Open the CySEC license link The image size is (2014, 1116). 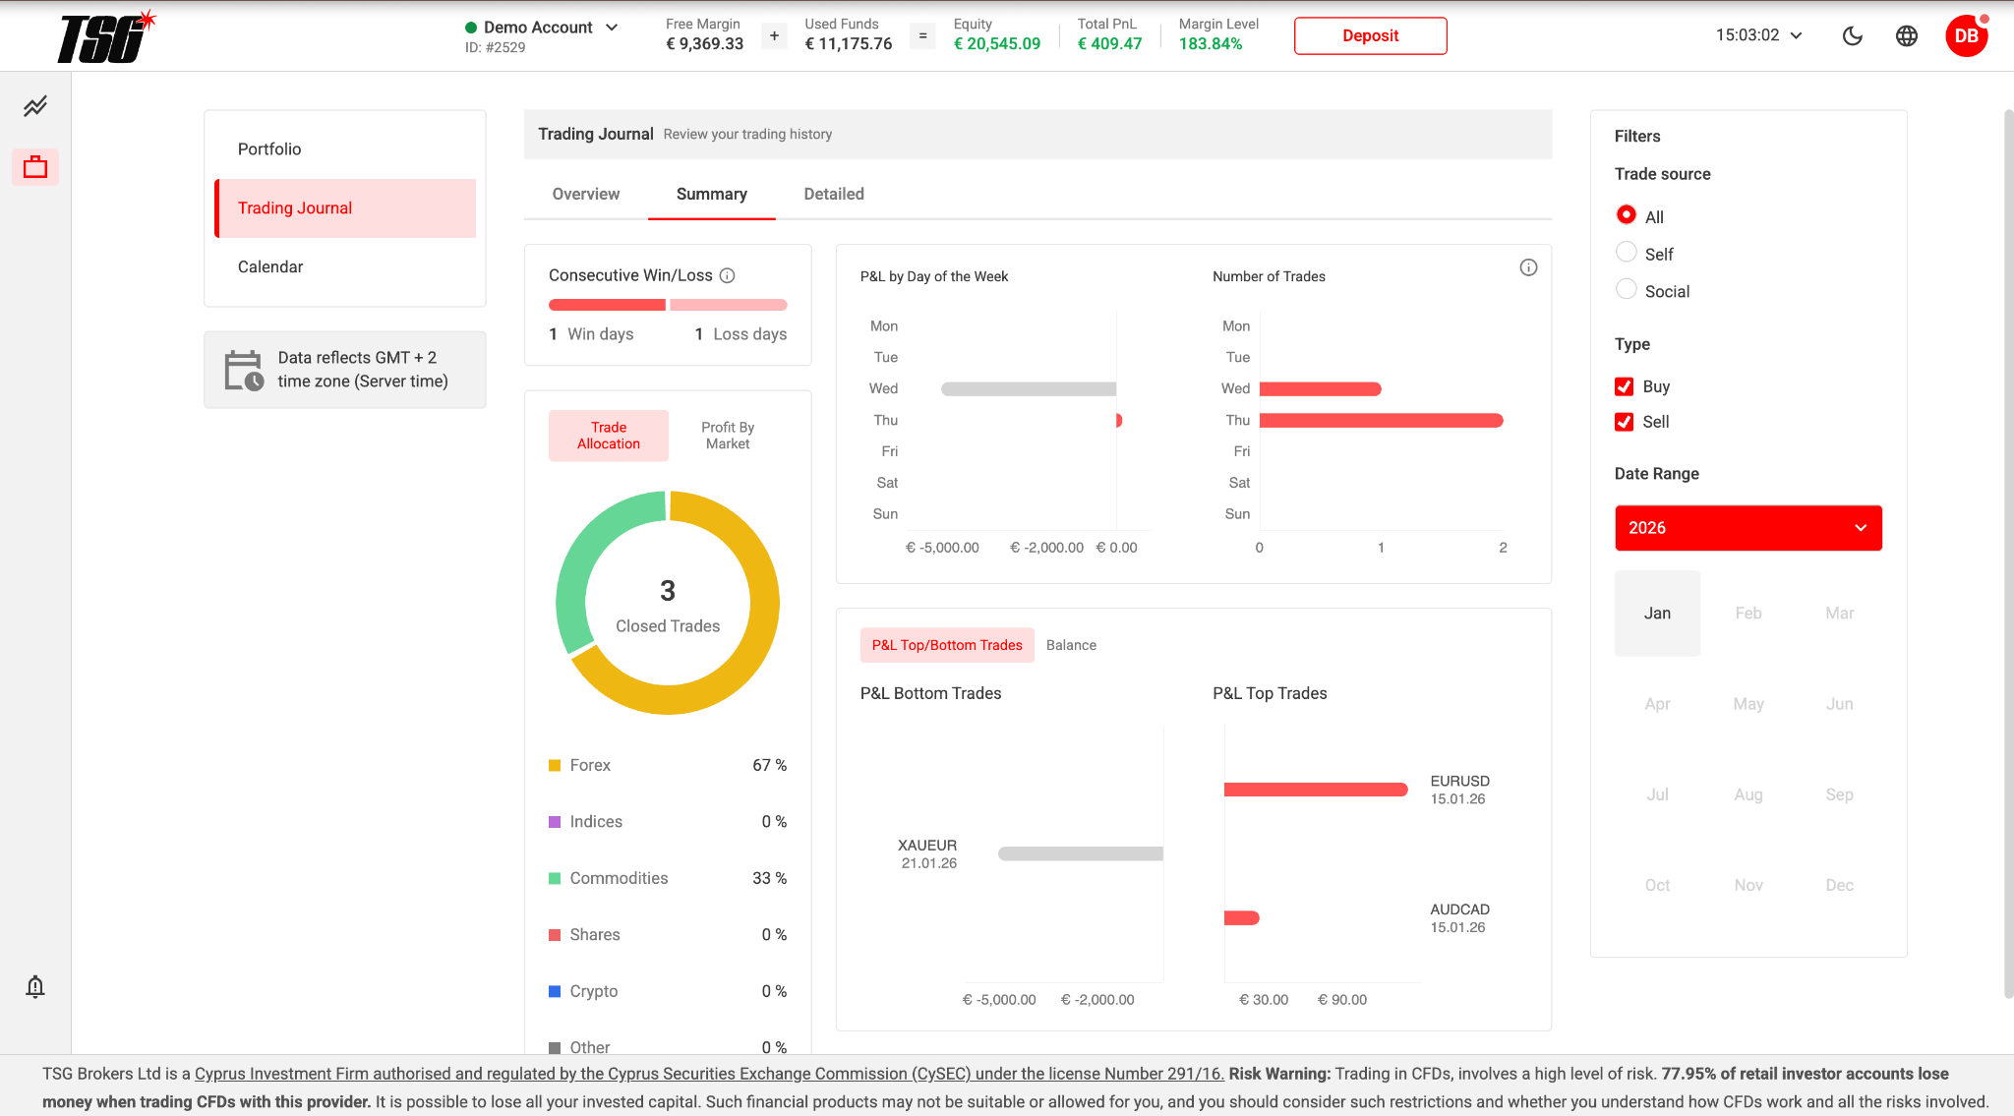pos(709,1074)
